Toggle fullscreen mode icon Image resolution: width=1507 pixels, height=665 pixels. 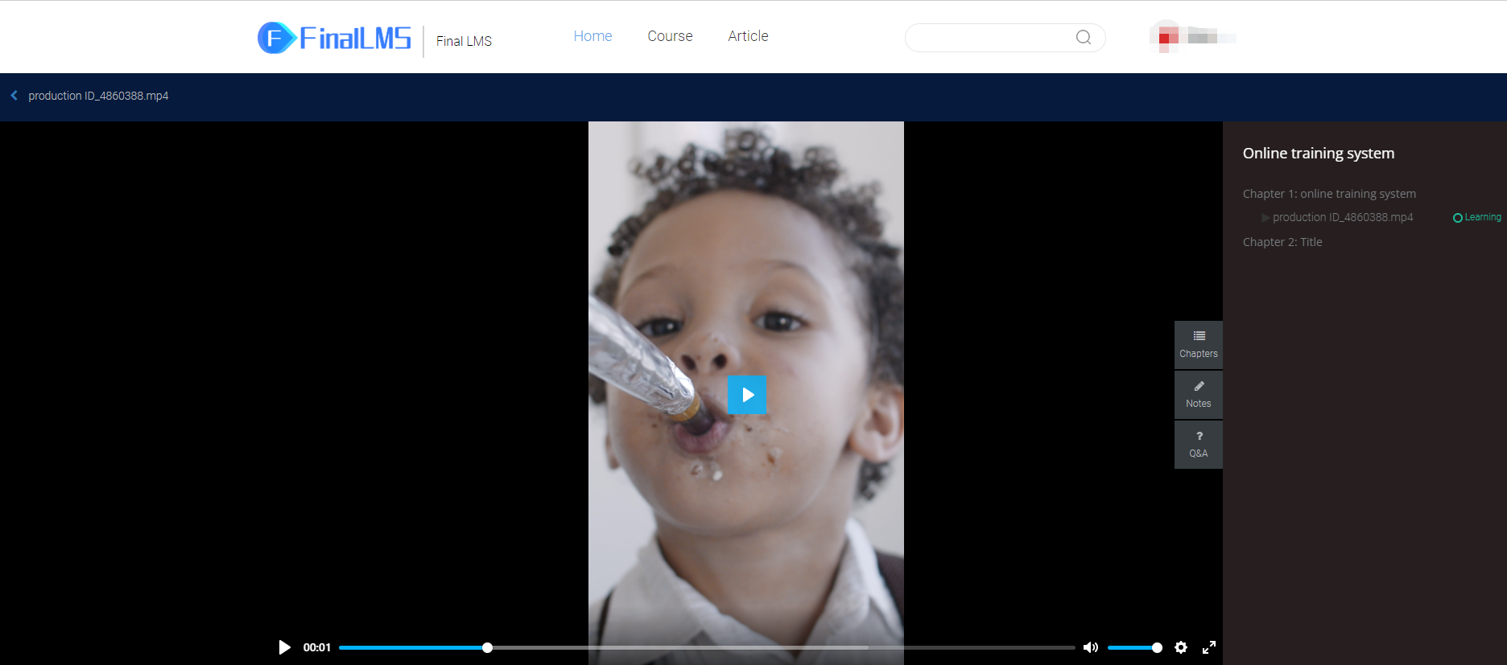coord(1209,647)
